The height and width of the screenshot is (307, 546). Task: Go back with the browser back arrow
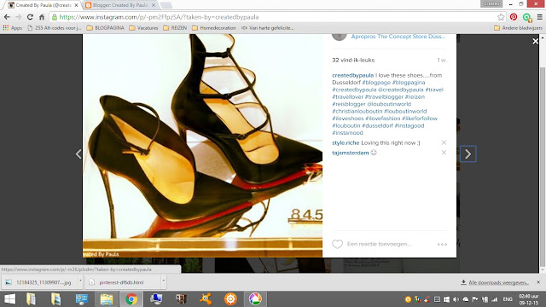[x=7, y=17]
